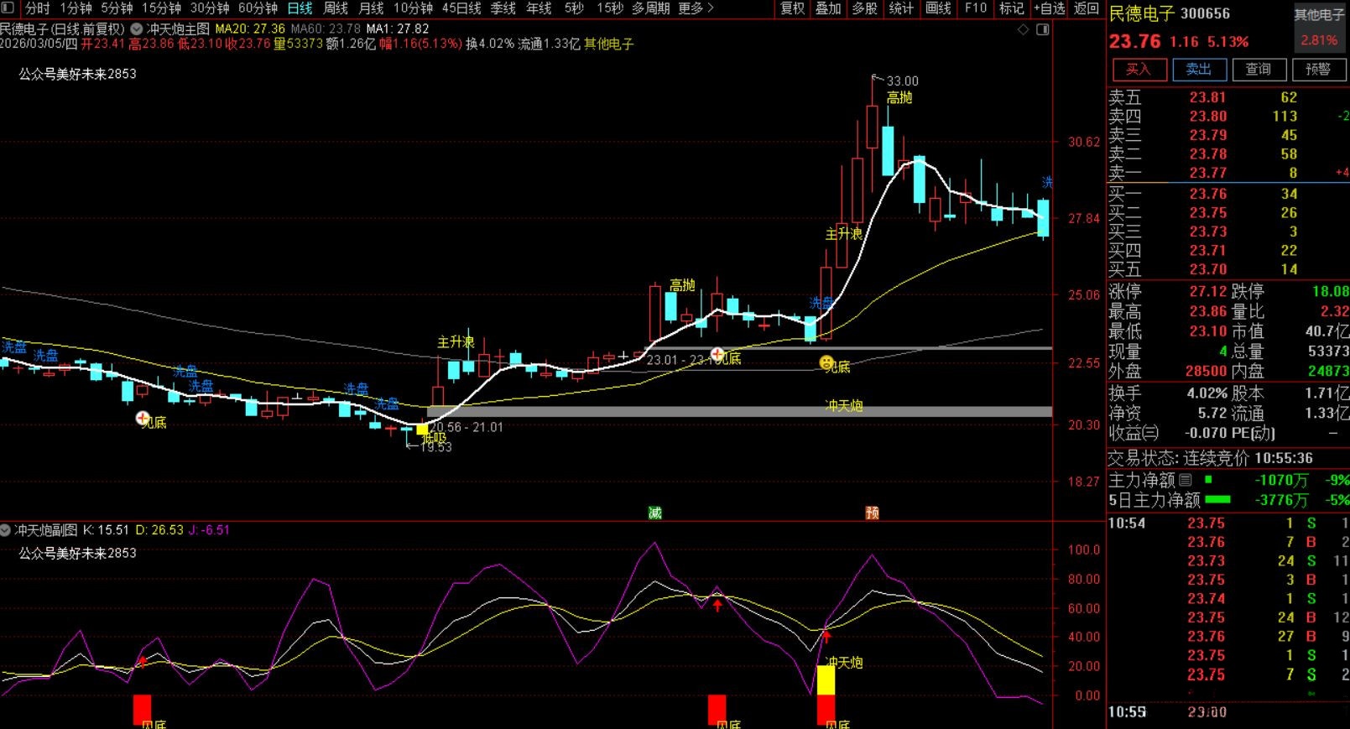Viewport: 1350px width, 729px height.
Task: Toggle 复权 price adjustment in toolbar
Action: click(792, 8)
